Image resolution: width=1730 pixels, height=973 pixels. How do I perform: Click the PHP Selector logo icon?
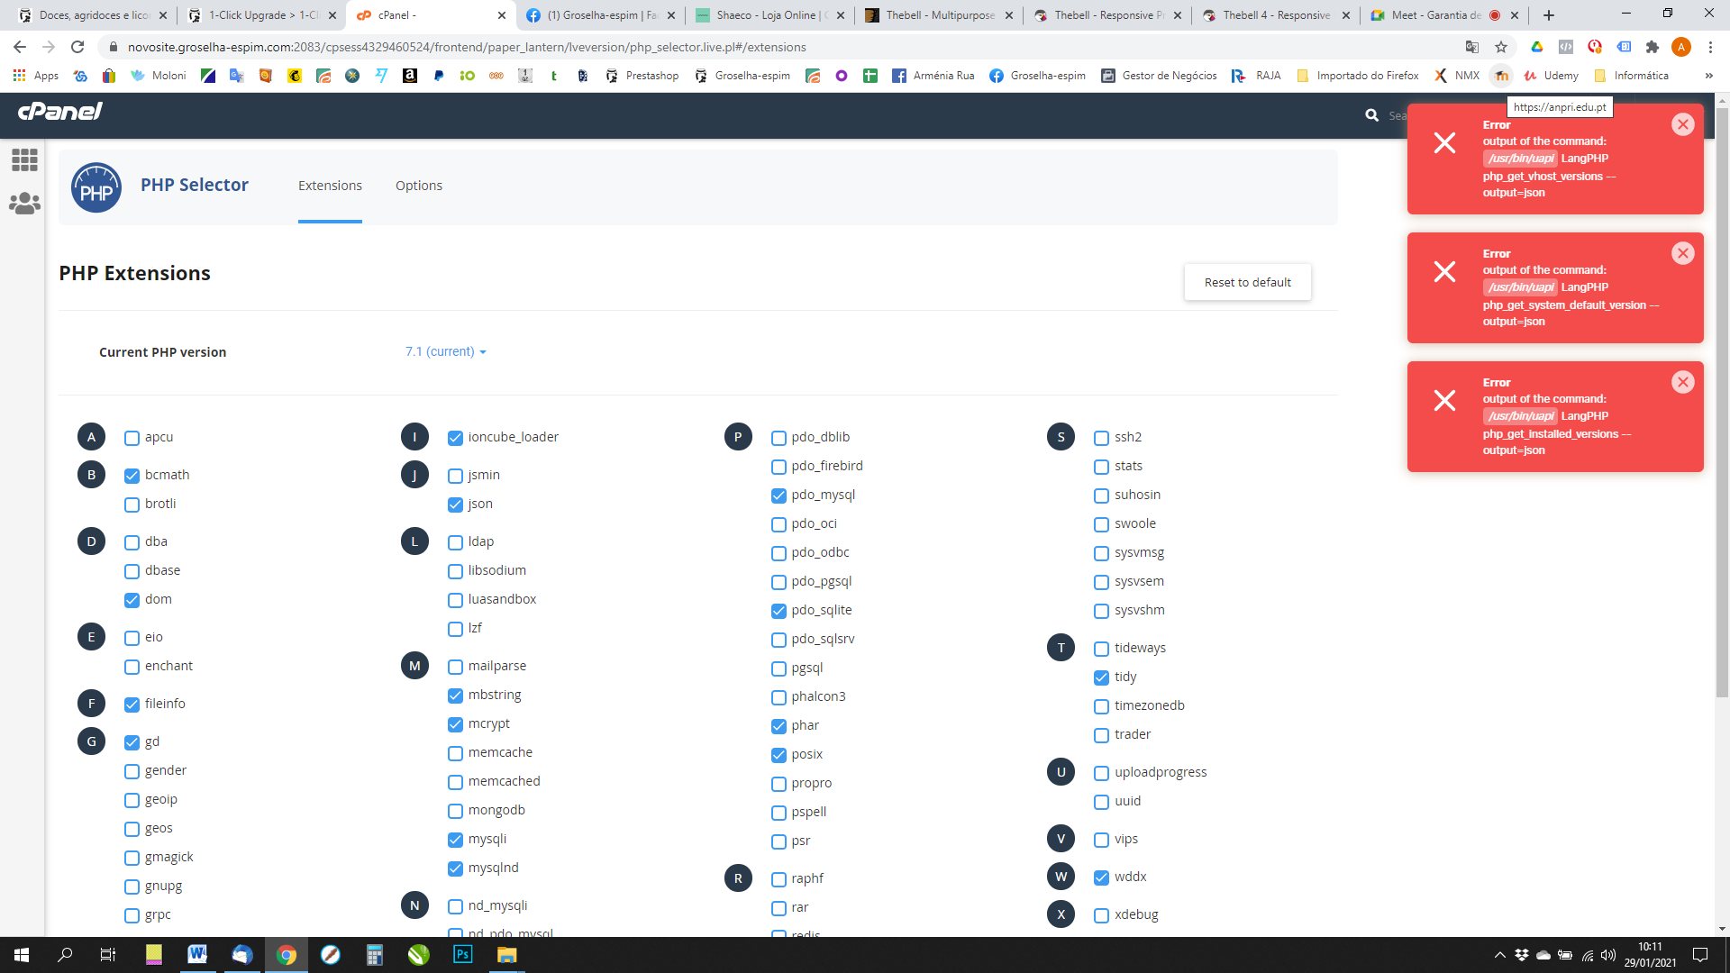(96, 187)
